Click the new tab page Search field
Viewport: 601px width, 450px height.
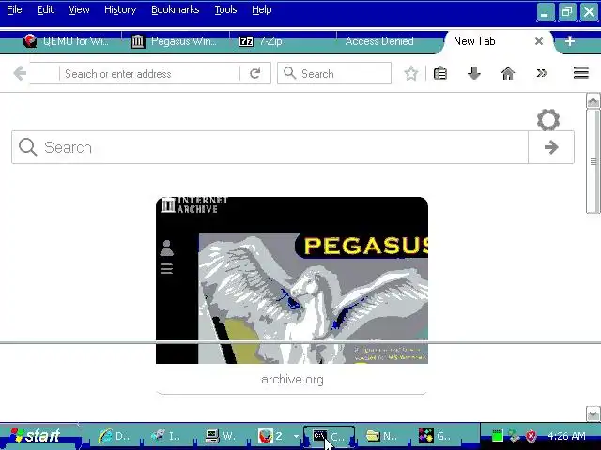click(x=270, y=147)
